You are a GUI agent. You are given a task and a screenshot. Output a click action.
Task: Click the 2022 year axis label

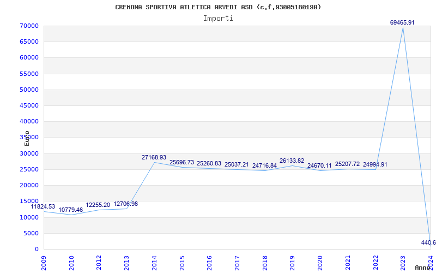(x=375, y=263)
